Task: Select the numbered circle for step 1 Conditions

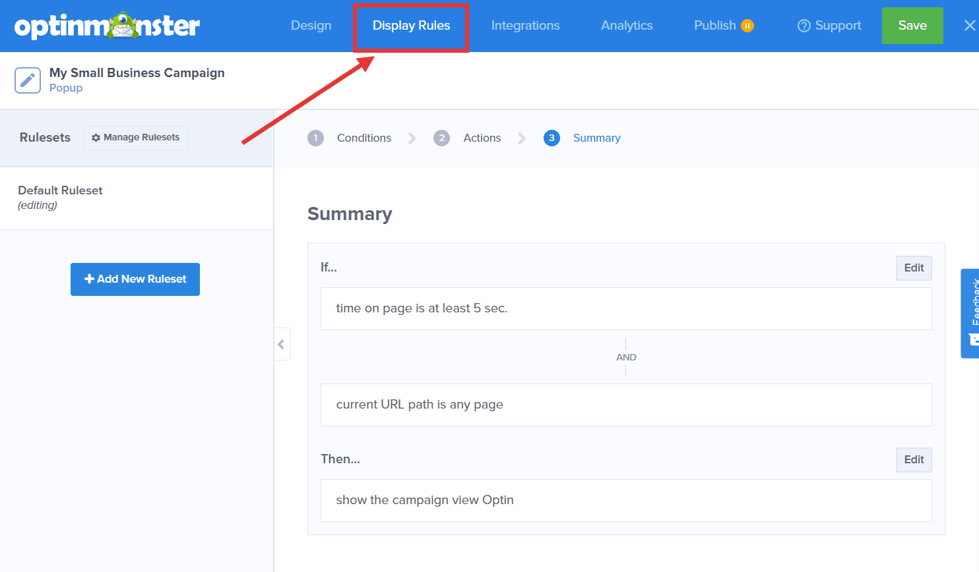Action: [315, 138]
